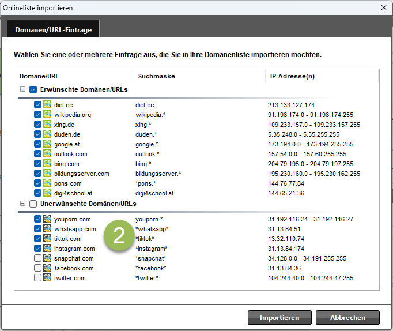Select the IP address 13.32.110.74
This screenshot has width=393, height=331.
286,239
